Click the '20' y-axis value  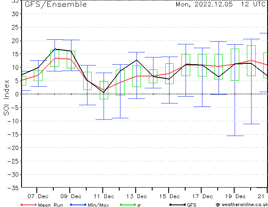(15, 41)
